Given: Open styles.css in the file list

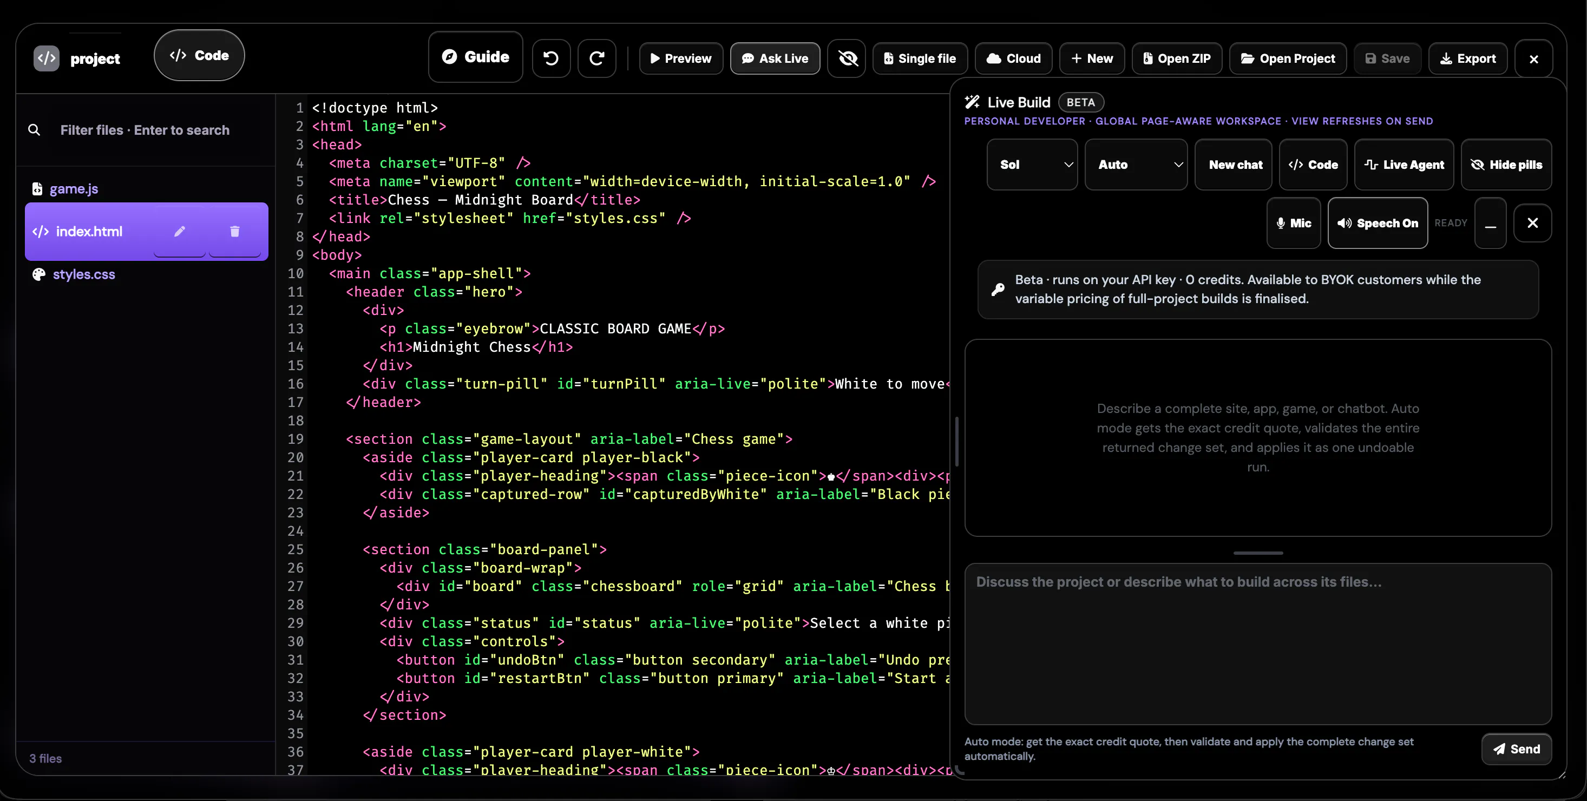Looking at the screenshot, I should tap(84, 274).
